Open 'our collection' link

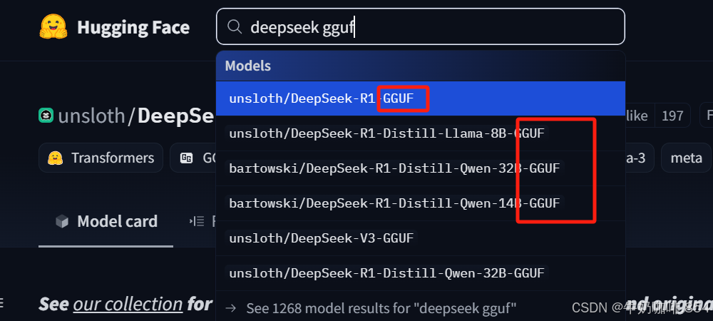pyautogui.click(x=128, y=304)
